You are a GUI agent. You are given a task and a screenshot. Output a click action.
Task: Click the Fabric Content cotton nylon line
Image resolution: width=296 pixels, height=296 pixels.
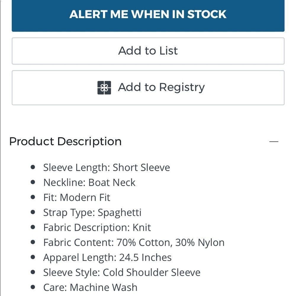pyautogui.click(x=134, y=242)
